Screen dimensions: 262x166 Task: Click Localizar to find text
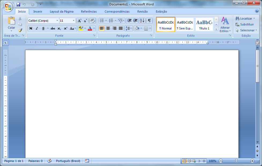pyautogui.click(x=245, y=18)
